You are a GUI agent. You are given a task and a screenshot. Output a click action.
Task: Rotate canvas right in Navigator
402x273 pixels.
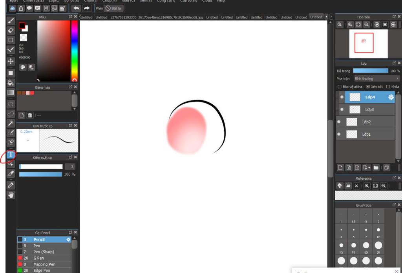[393, 25]
